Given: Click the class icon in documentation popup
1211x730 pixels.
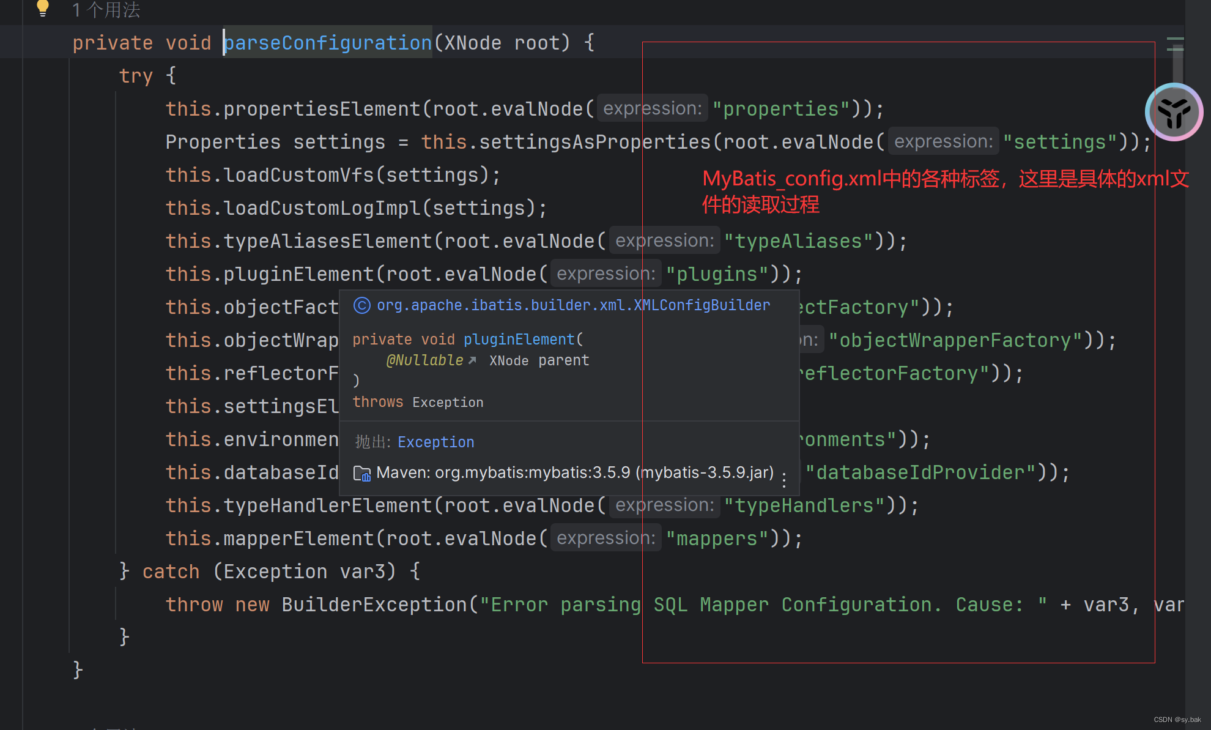Looking at the screenshot, I should (x=362, y=305).
